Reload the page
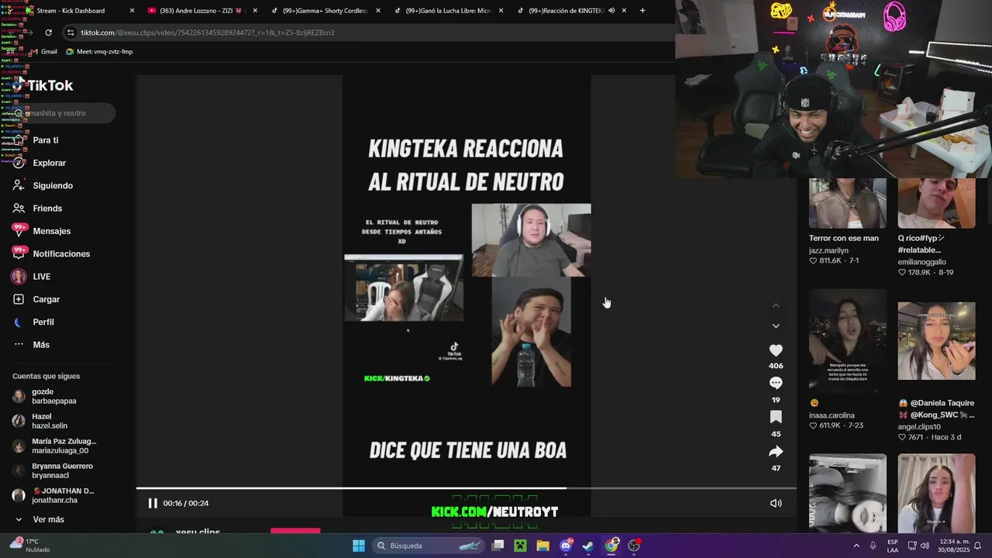 coord(48,33)
